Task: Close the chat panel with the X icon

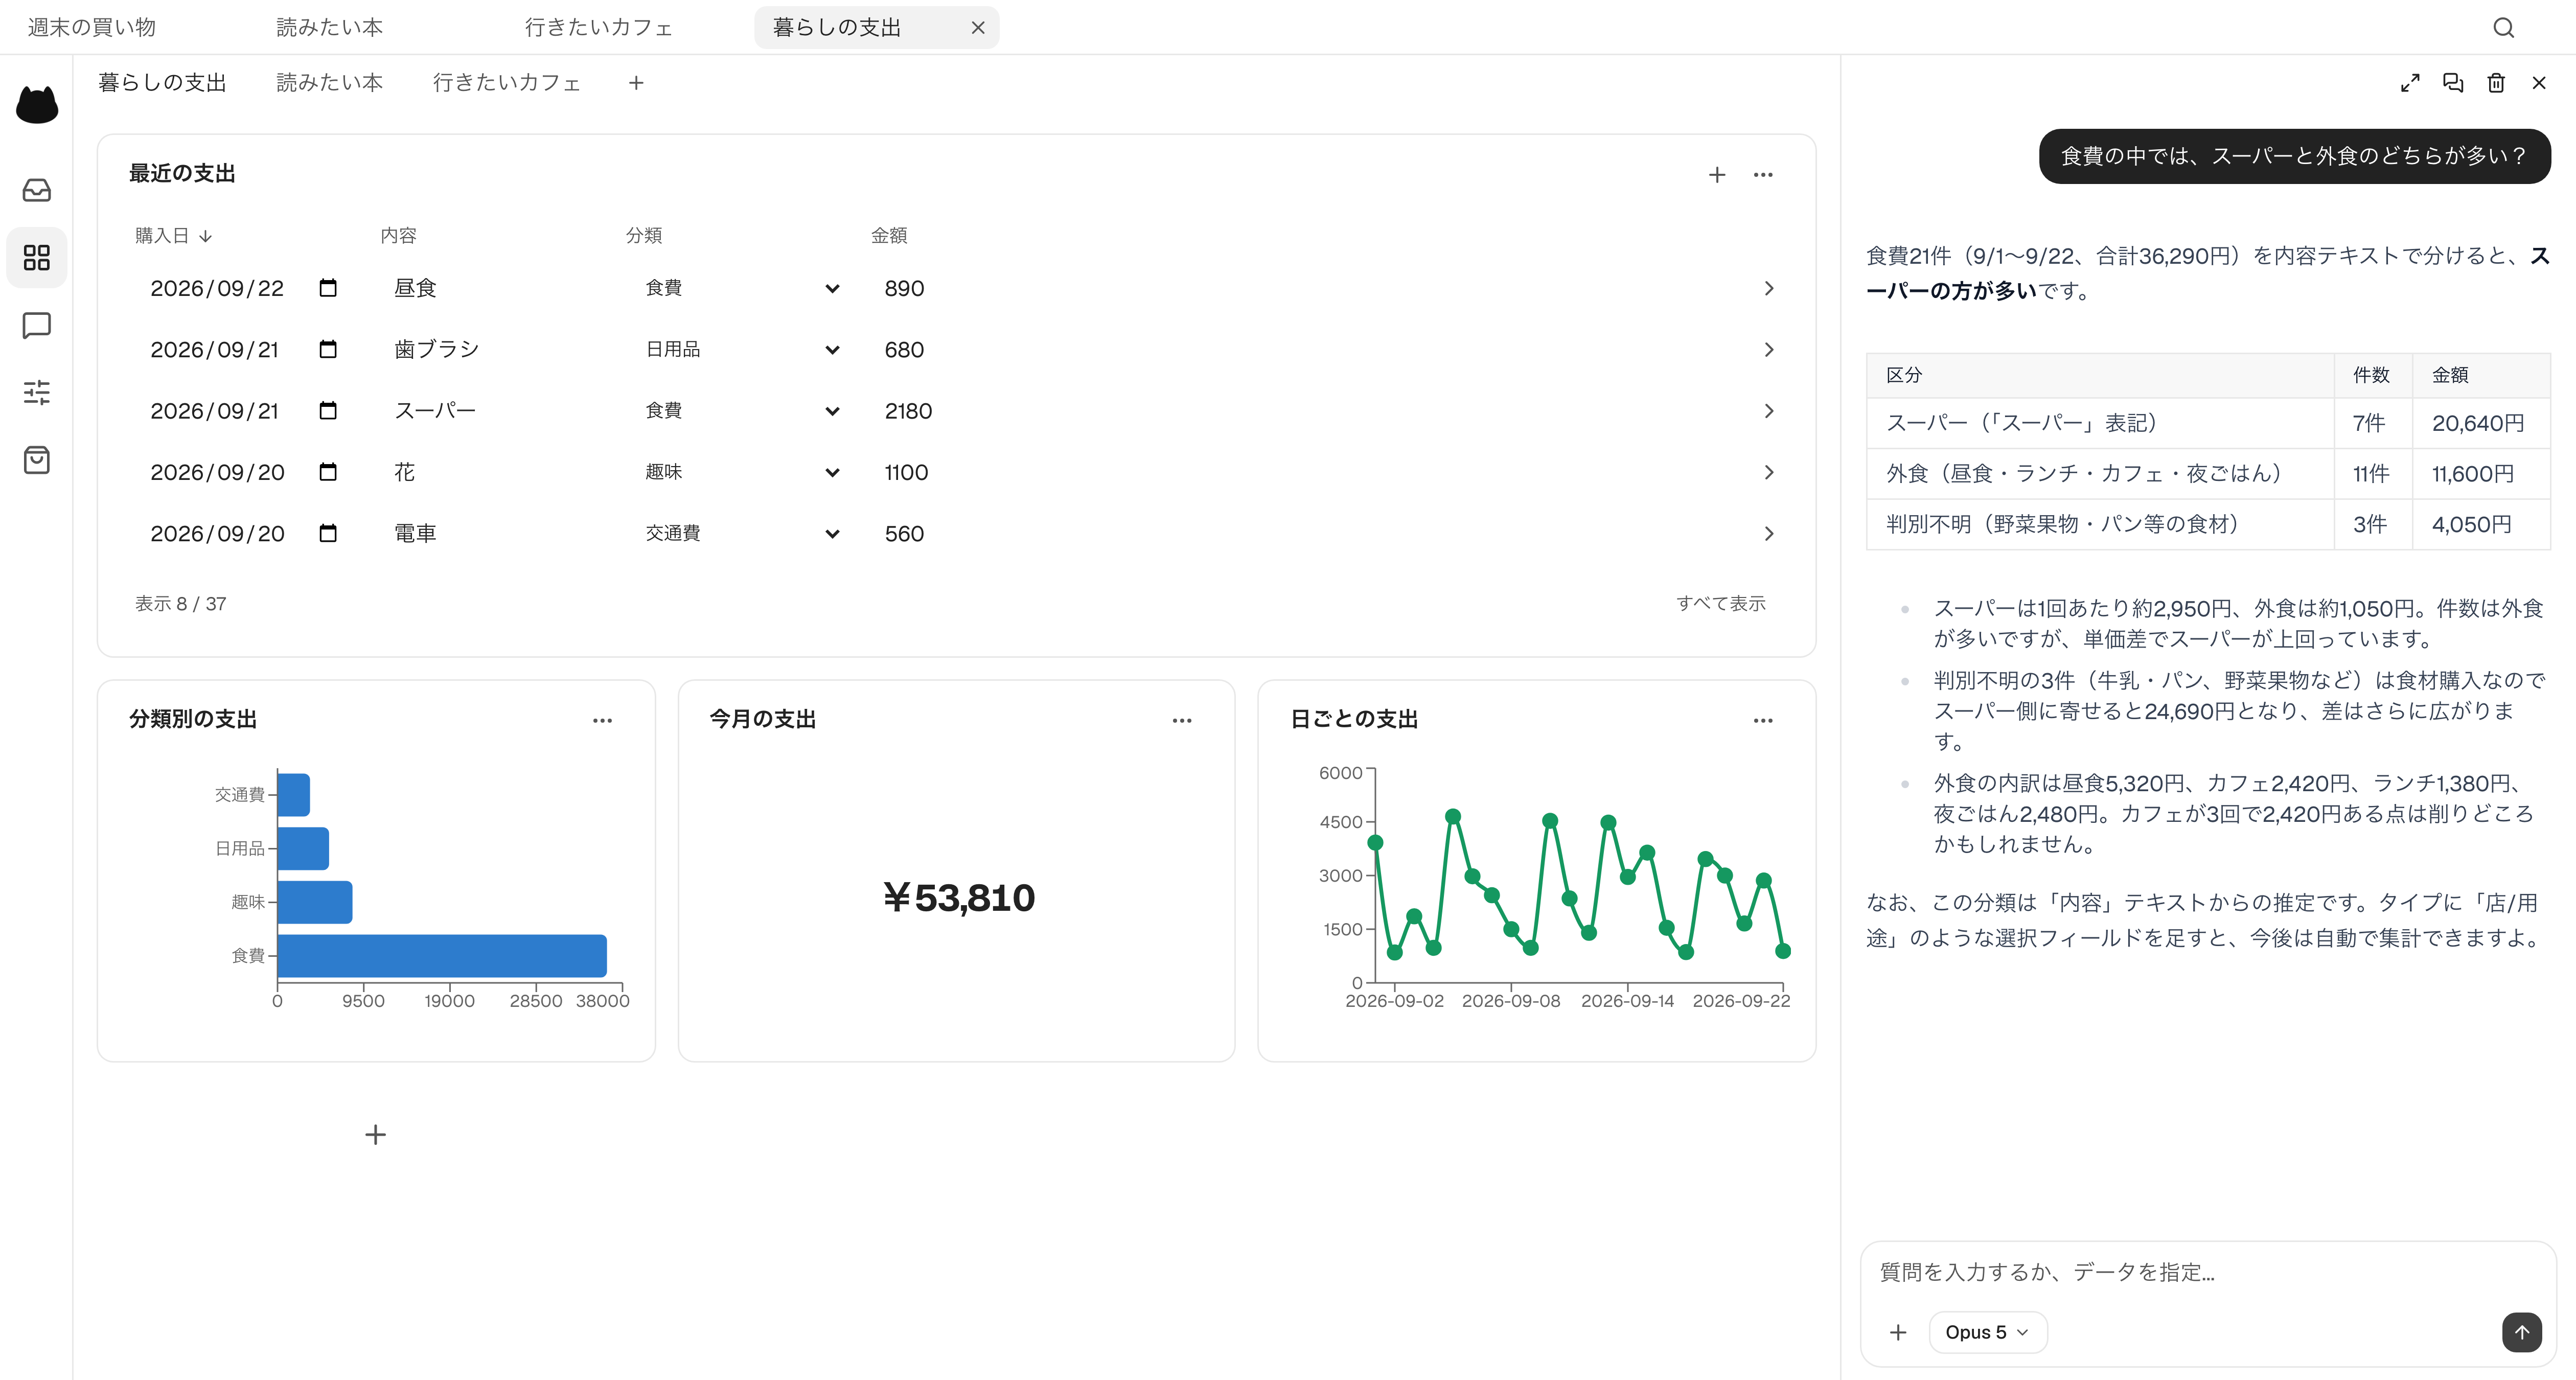Action: (x=2539, y=83)
